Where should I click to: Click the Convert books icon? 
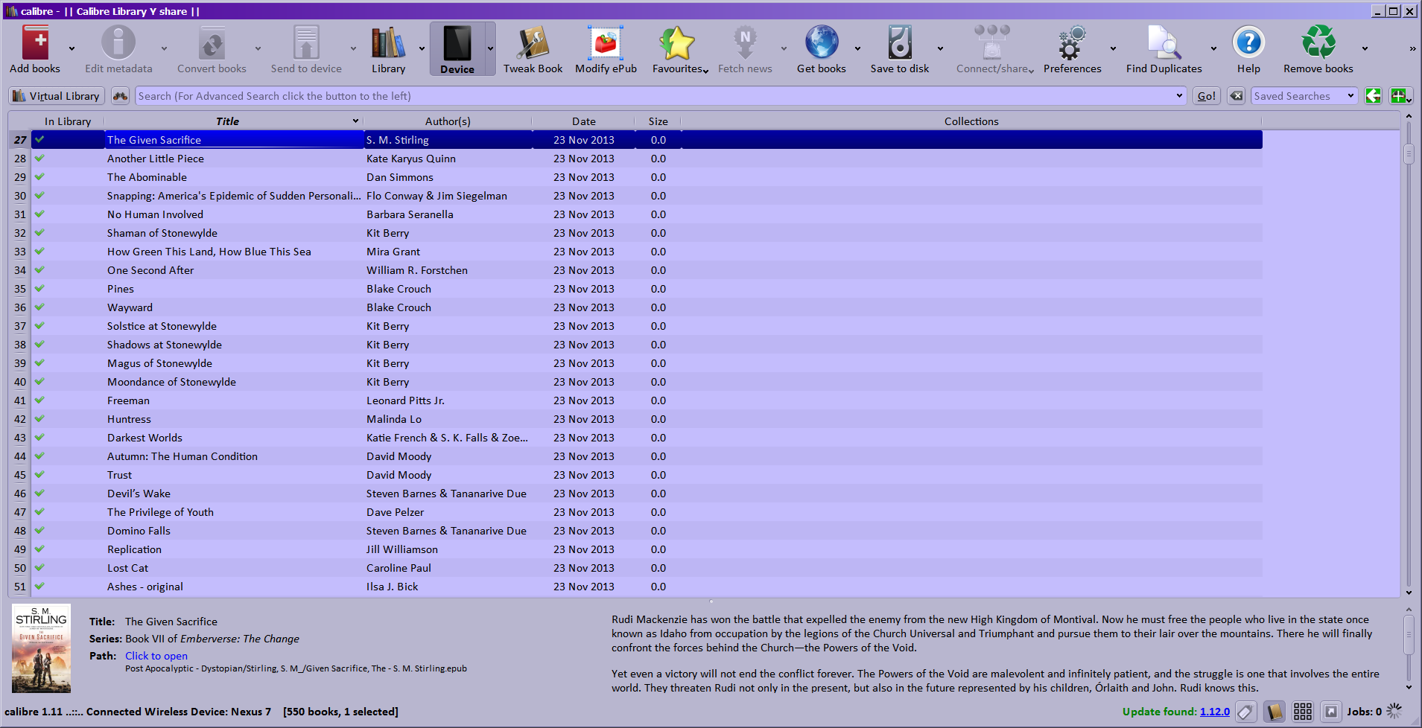[212, 42]
